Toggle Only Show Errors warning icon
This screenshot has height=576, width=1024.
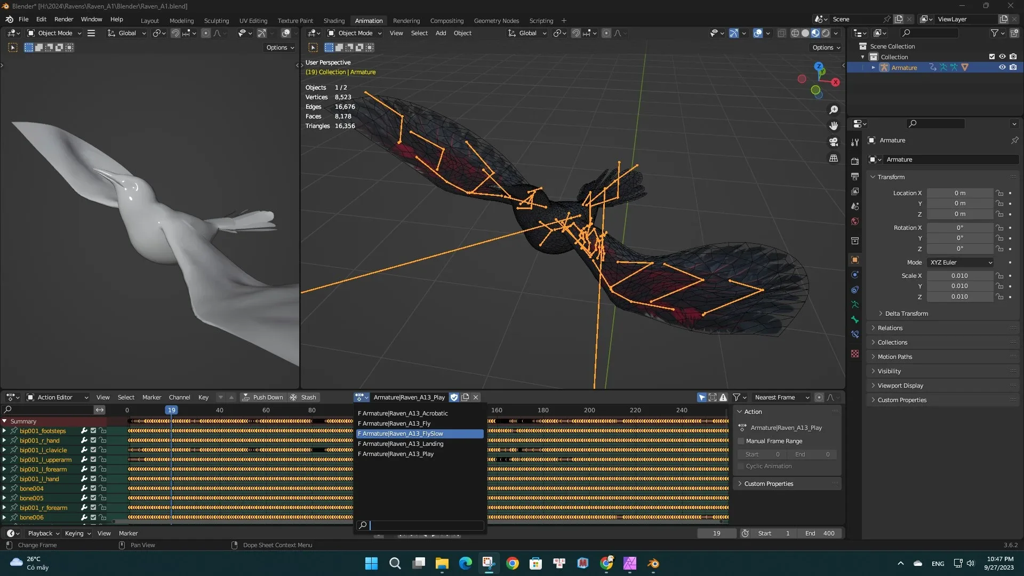point(723,397)
